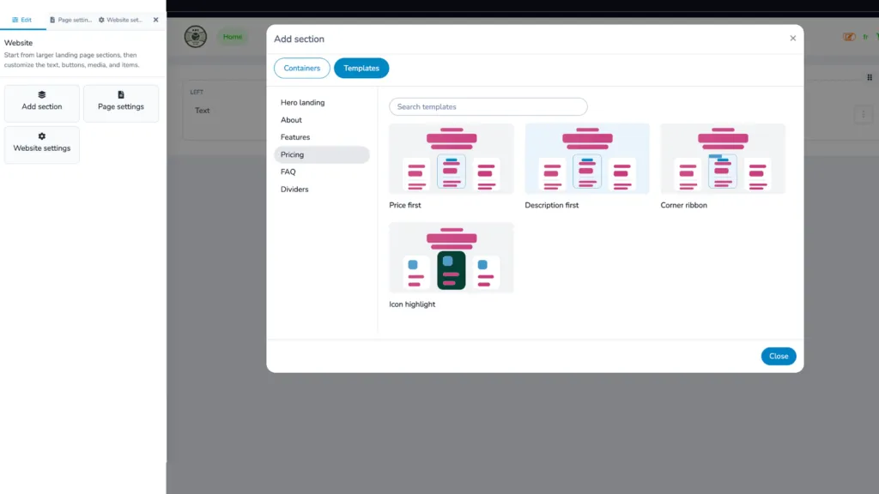Choose the Price first template thumbnail
This screenshot has width=879, height=494.
point(452,159)
